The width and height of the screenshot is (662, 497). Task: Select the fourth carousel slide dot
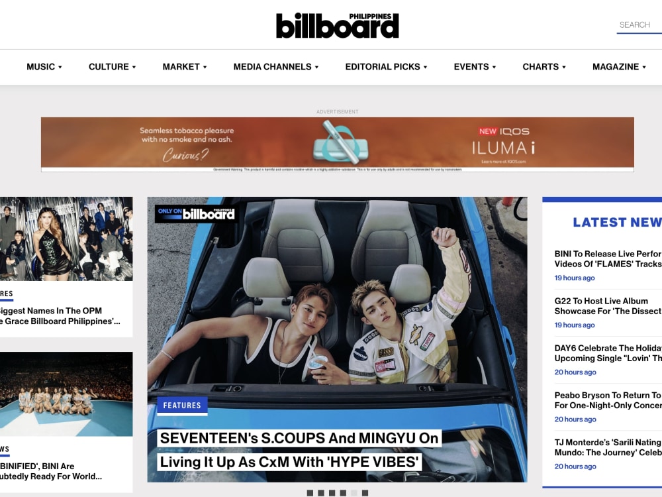click(x=343, y=493)
